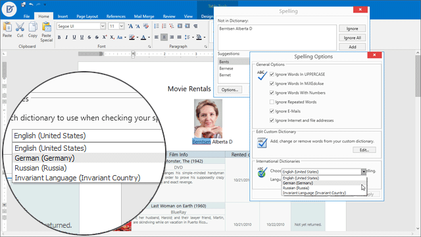Image resolution: width=421 pixels, height=237 pixels.
Task: Open the Font dialog launcher
Action: click(149, 47)
